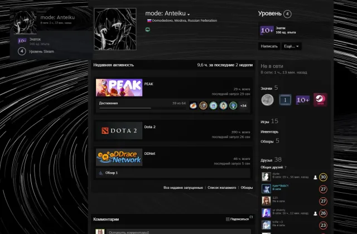Click the level 4 circle beside Уровень
This screenshot has height=234, width=357.
(287, 14)
